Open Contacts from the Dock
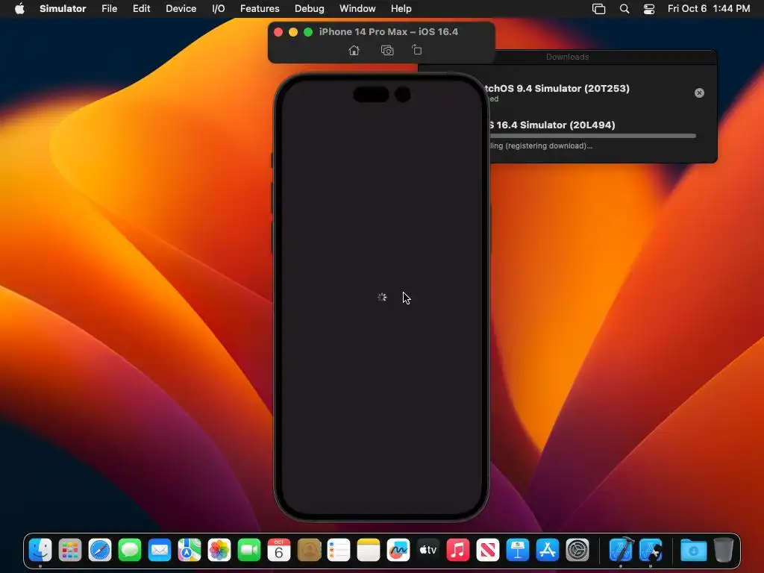 point(309,550)
